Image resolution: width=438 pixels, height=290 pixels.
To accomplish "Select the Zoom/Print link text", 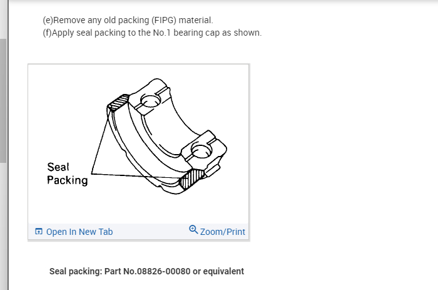I will click(x=223, y=232).
